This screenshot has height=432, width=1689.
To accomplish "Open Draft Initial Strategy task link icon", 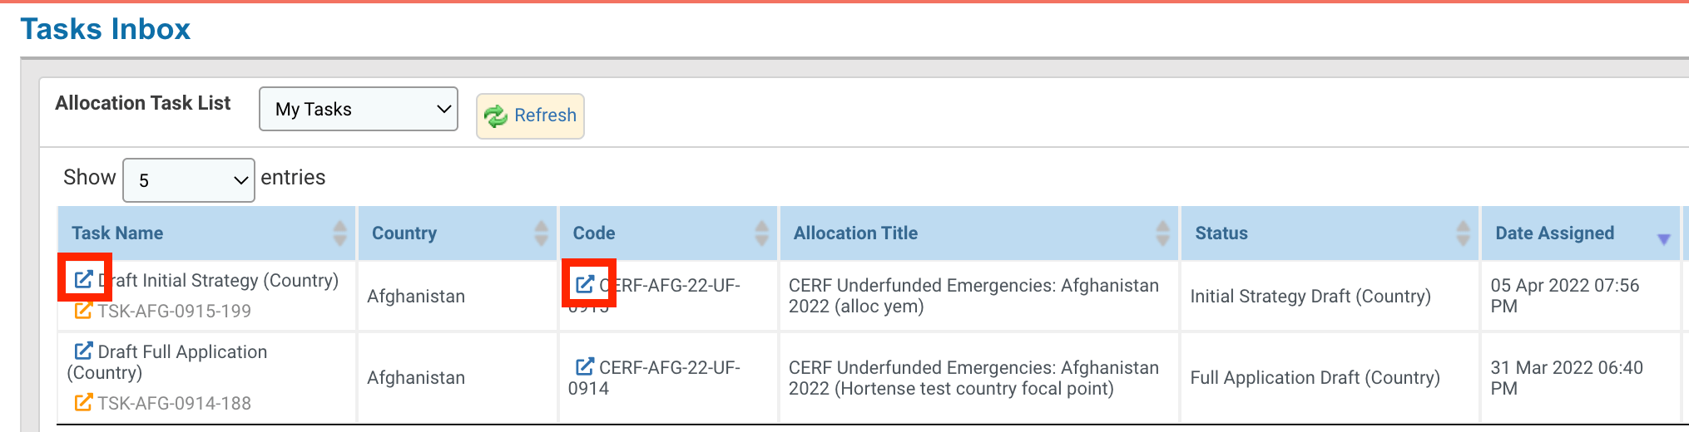I will (83, 279).
